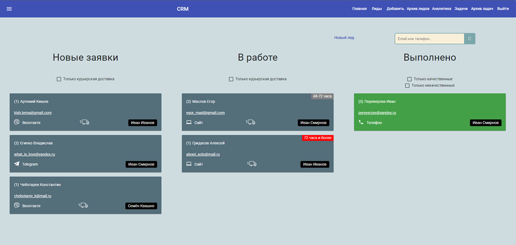Select lead name (1) Гридасов Алексей
Image resolution: width=516 pixels, height=245 pixels.
[206, 144]
